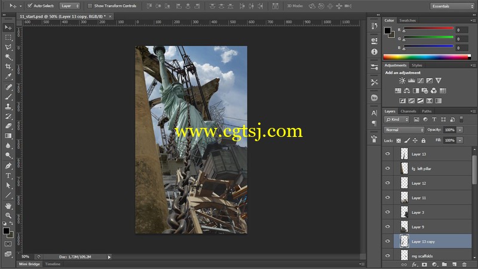Open the Color panel options menu

(472, 20)
